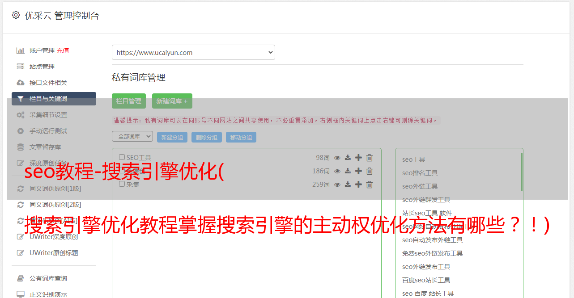The width and height of the screenshot is (574, 298).
Task: Click the eye icon on the 采集 row
Action: click(337, 185)
